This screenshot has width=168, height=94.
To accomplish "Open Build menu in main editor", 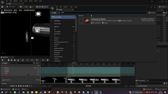I will point(26,1).
